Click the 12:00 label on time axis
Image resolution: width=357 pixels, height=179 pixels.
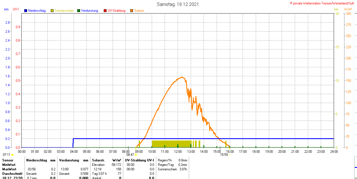[178, 152]
